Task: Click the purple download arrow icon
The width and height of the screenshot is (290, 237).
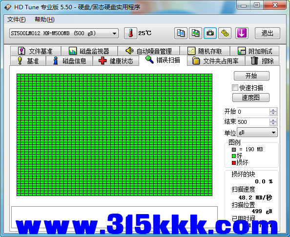Action: [242, 33]
